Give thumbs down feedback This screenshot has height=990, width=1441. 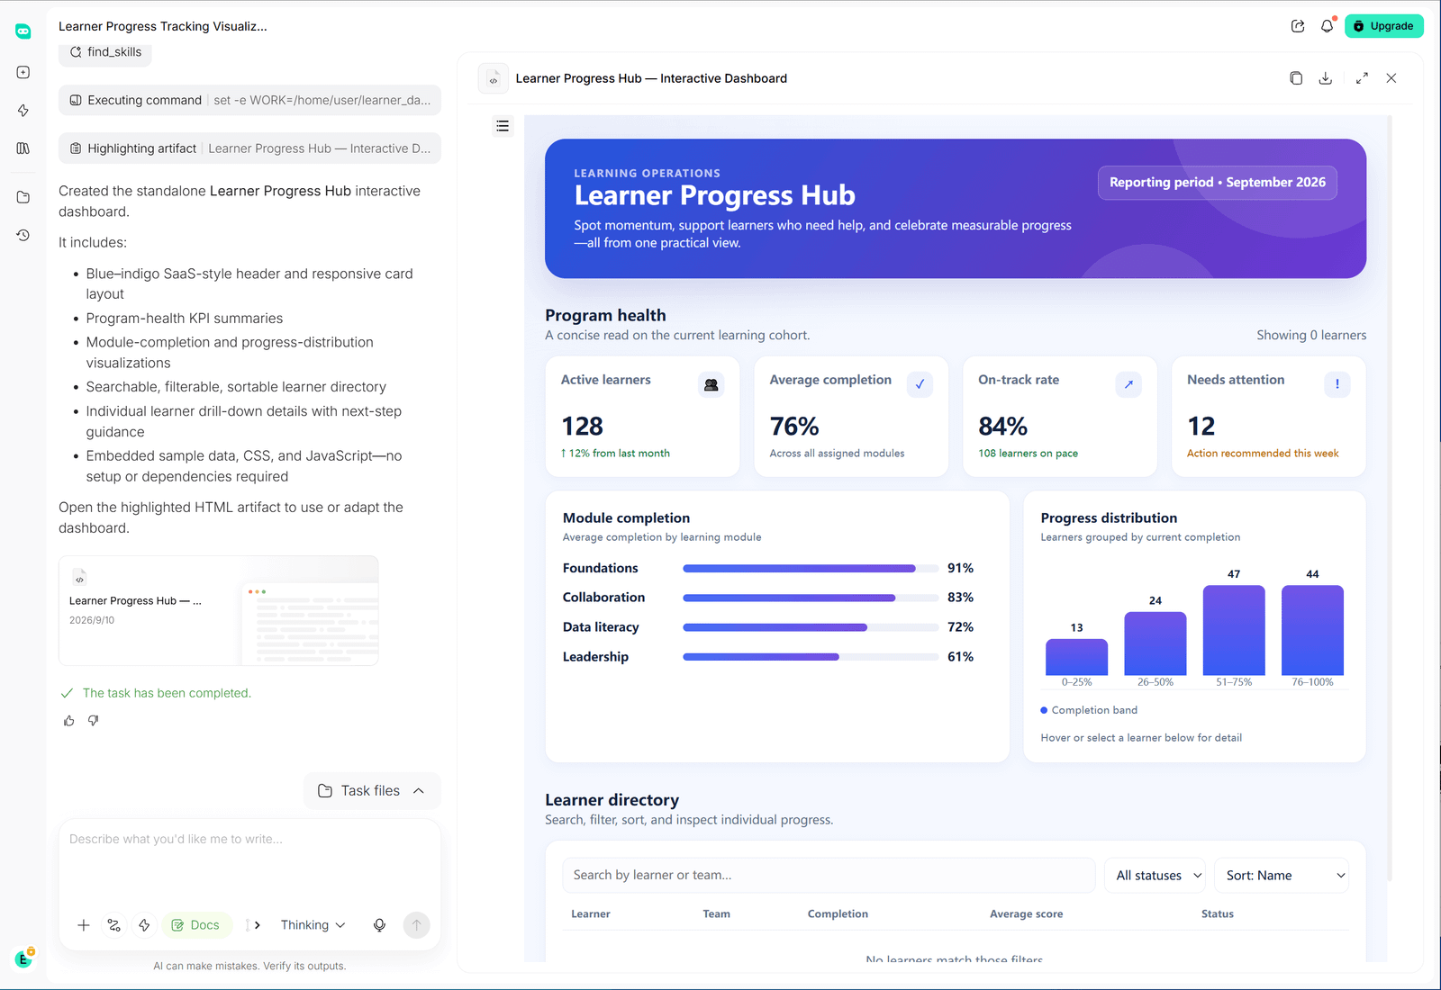coord(94,721)
